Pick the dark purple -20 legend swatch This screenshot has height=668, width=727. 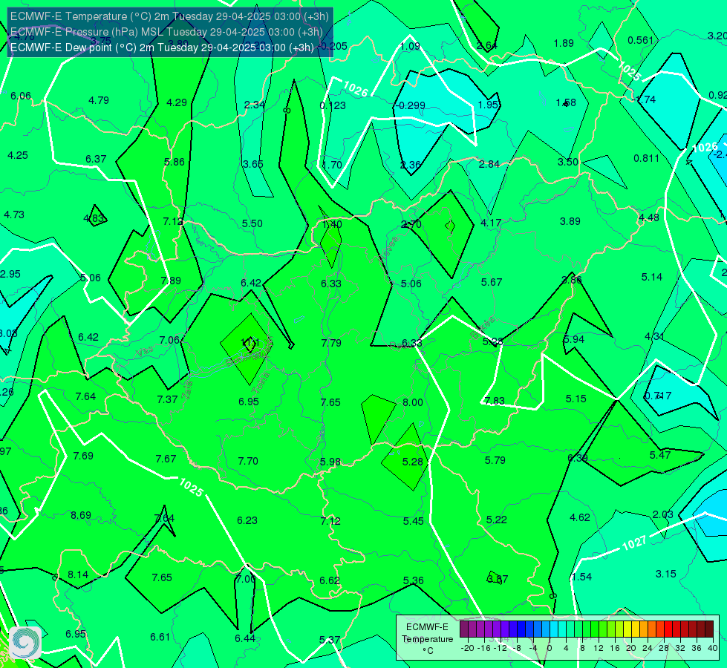(x=464, y=629)
